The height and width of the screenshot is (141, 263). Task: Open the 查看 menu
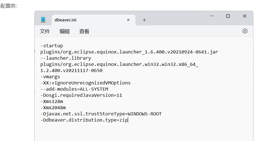coord(84,32)
